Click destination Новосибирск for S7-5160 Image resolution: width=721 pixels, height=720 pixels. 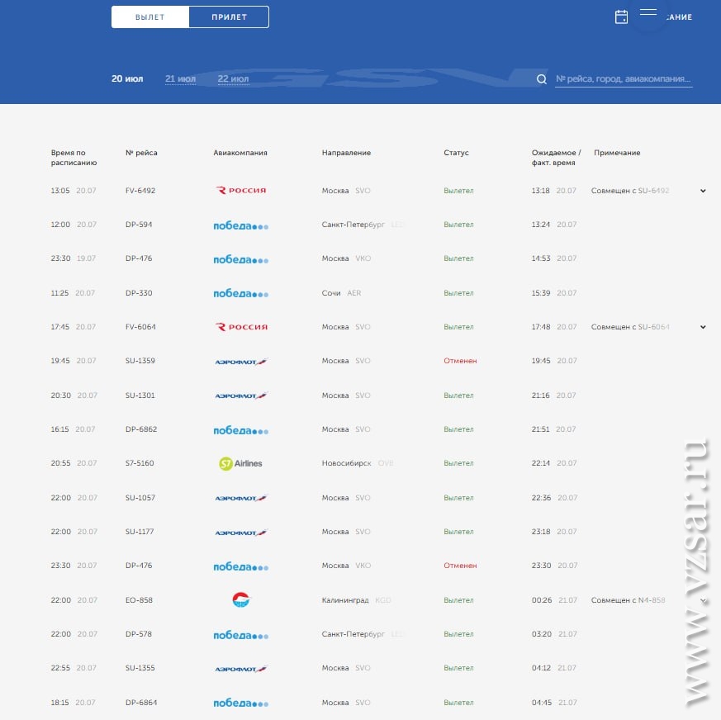[346, 463]
